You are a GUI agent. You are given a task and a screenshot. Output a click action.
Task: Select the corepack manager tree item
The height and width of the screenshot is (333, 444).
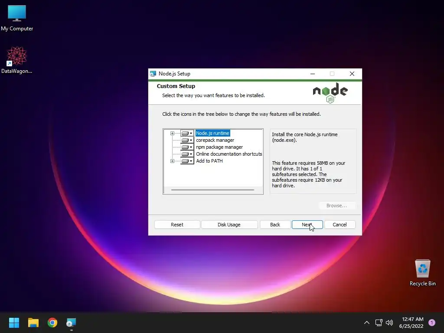click(x=215, y=140)
